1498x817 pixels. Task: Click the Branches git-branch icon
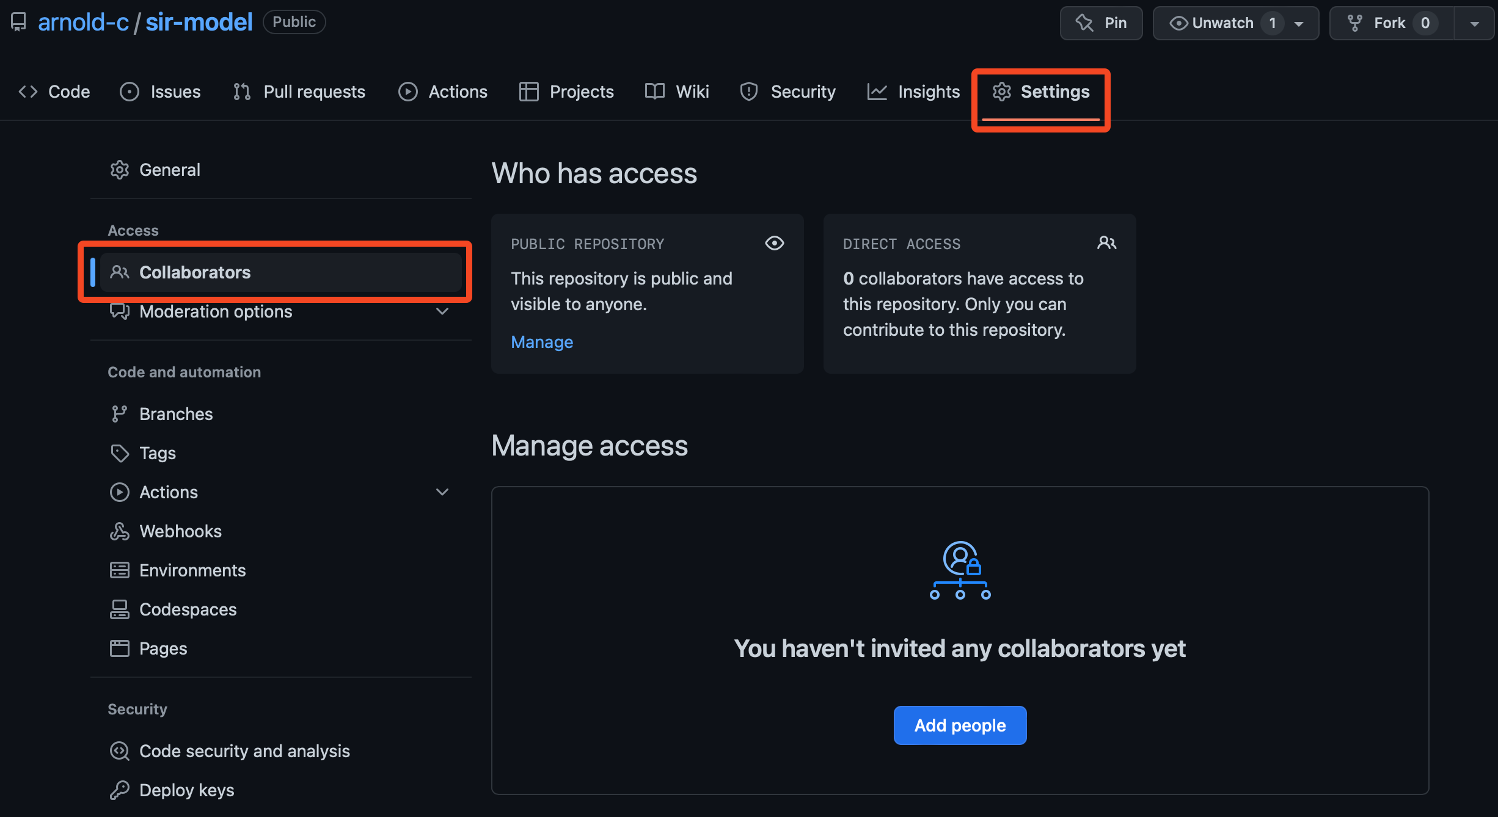(119, 414)
